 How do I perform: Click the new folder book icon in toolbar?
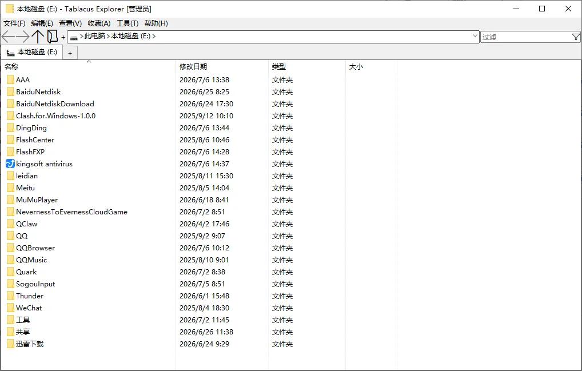coord(53,37)
